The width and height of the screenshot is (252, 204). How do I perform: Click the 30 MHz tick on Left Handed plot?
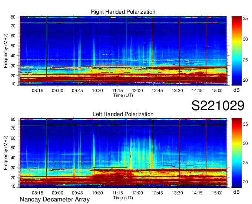point(13,168)
